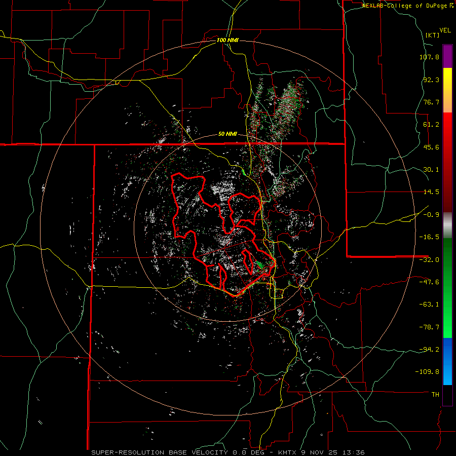Select the -94.2 legend value
Viewport: 456px width, 456px height.
tap(429, 349)
